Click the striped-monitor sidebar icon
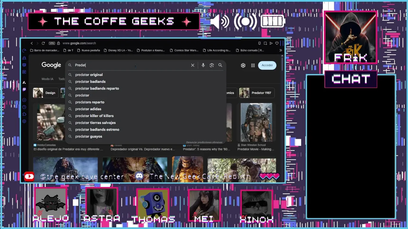The image size is (408, 229). tap(24, 65)
